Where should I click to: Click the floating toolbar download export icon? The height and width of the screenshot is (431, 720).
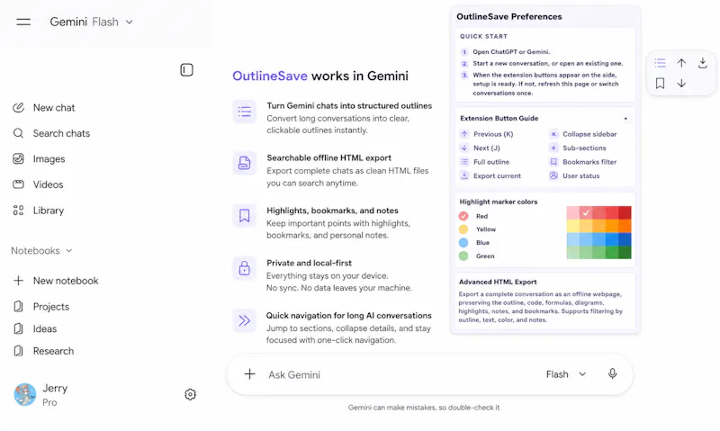click(703, 63)
